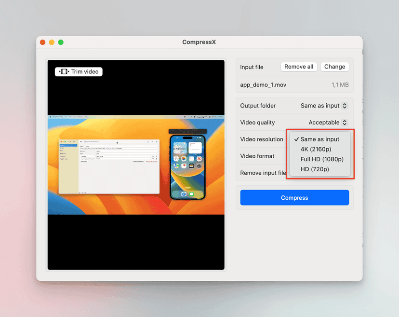Click the Trim video button
Screen dimensions: 399x317
tap(78, 71)
